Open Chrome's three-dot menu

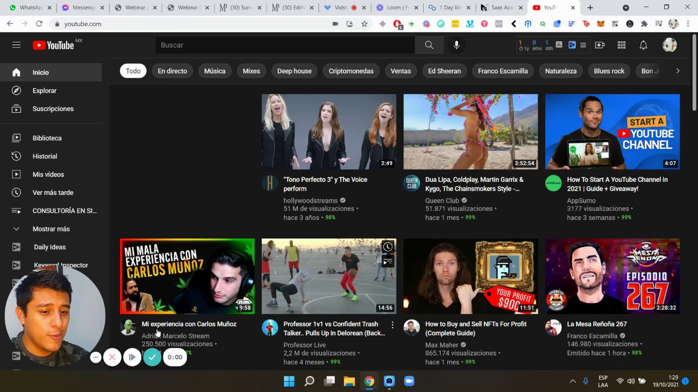(687, 24)
